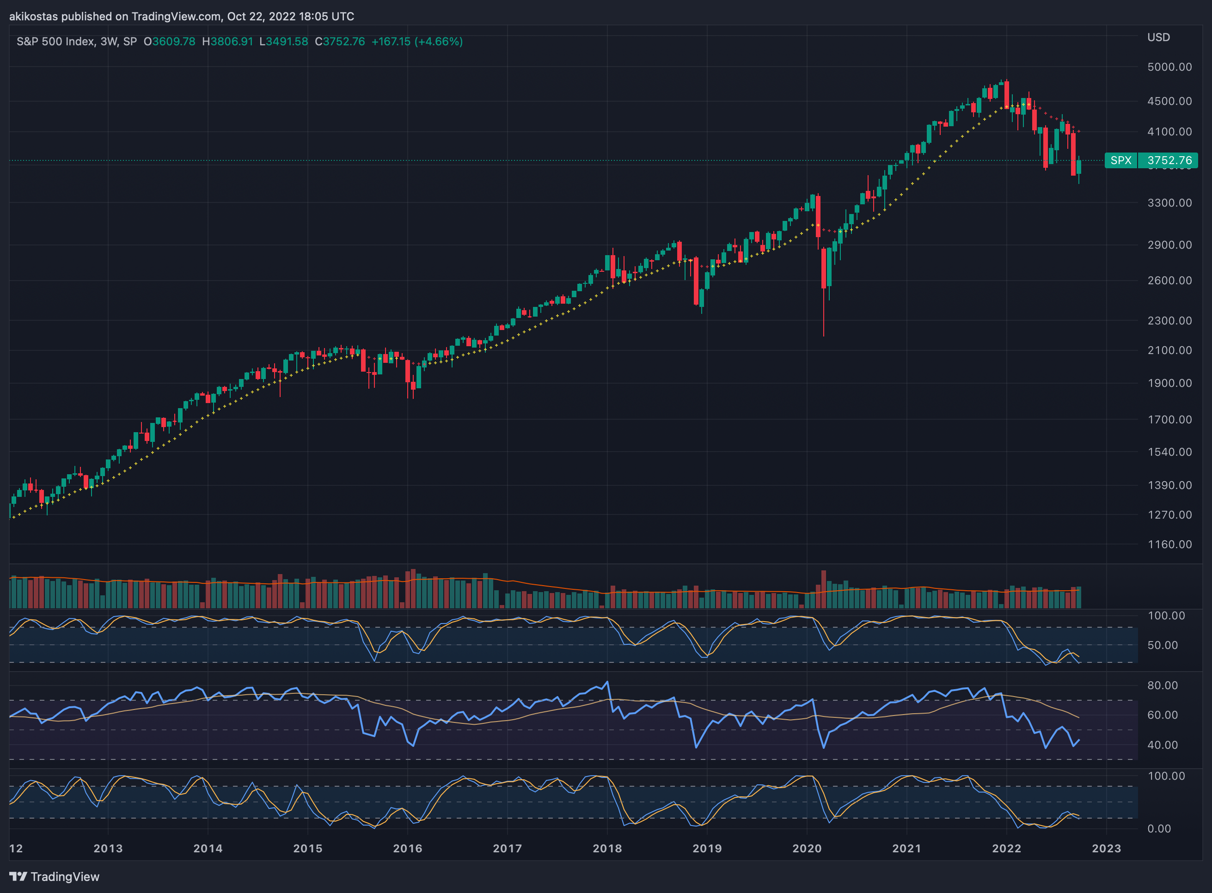Click the 2023 year label on time axis
1212x893 pixels.
[1107, 848]
